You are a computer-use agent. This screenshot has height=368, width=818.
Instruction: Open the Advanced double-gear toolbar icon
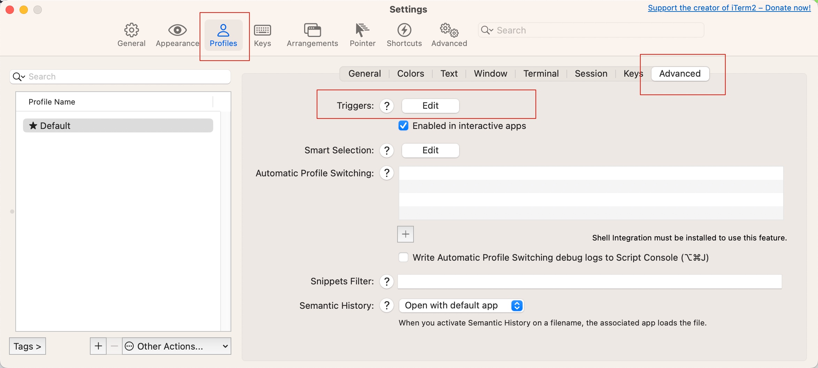click(449, 31)
